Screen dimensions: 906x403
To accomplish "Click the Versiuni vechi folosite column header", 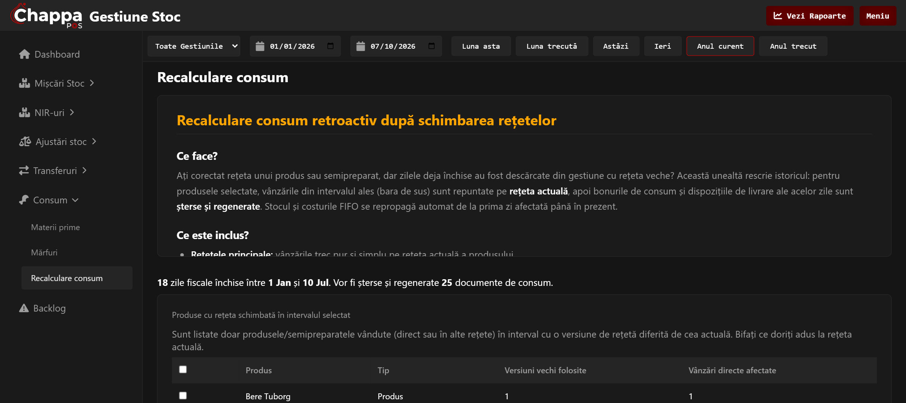I will pos(545,370).
